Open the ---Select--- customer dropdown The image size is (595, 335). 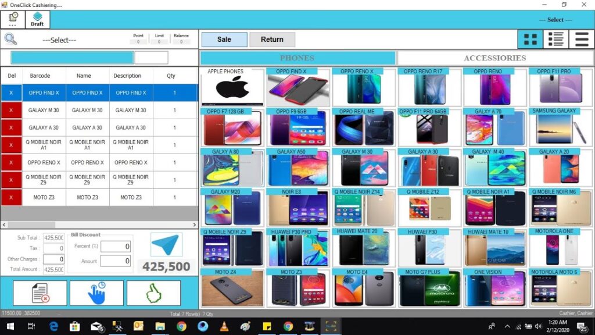(x=59, y=40)
